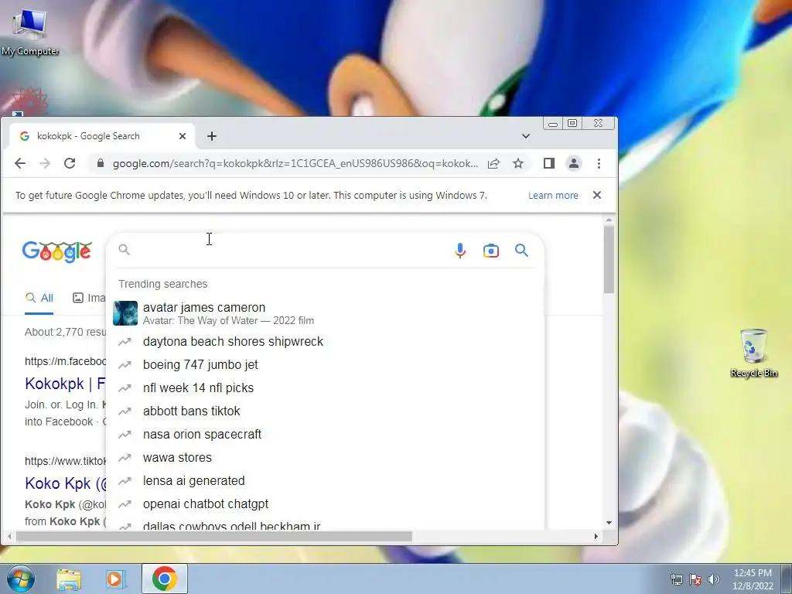Click the network tray icon
792x594 pixels.
(x=676, y=579)
